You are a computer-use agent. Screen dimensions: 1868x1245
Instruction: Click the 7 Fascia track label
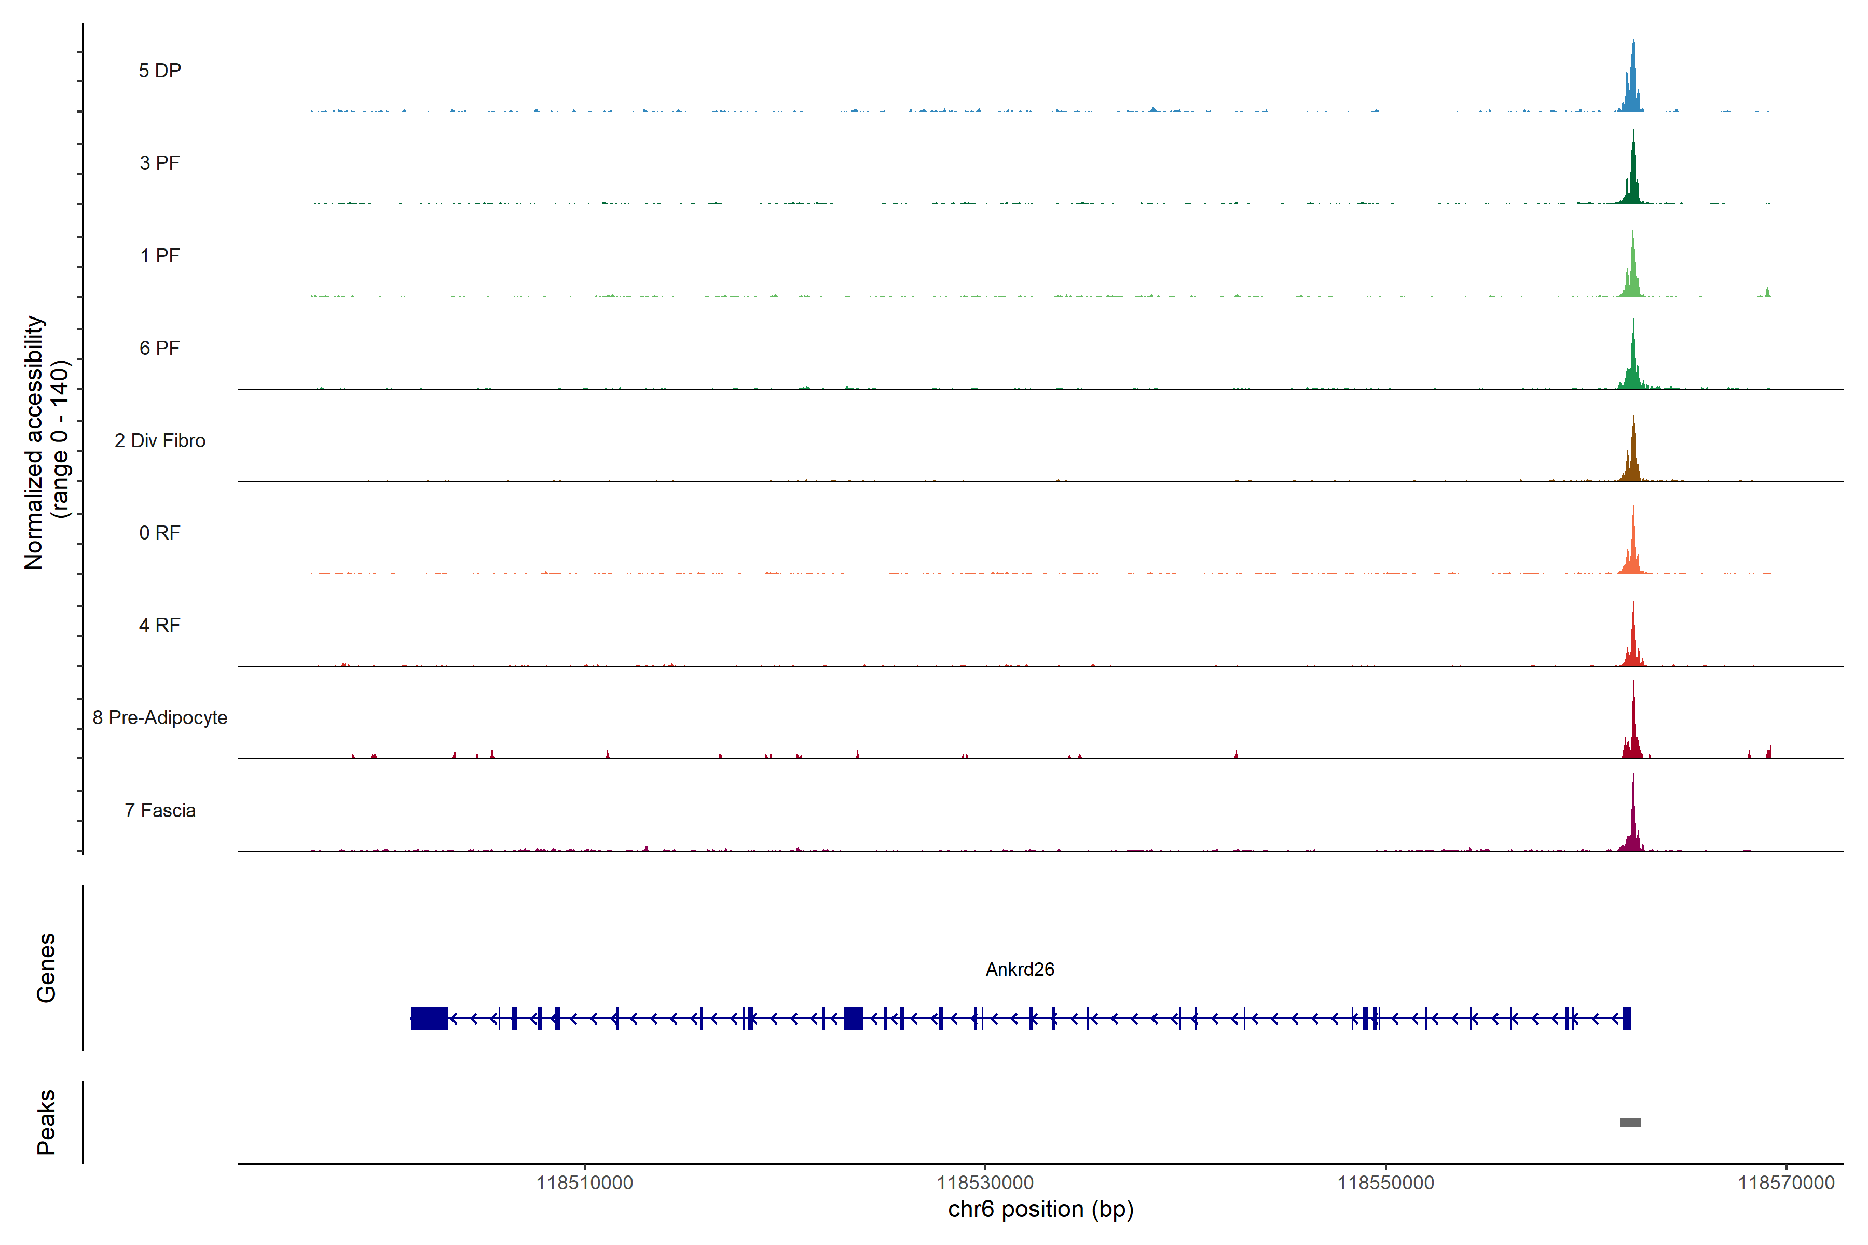point(160,810)
